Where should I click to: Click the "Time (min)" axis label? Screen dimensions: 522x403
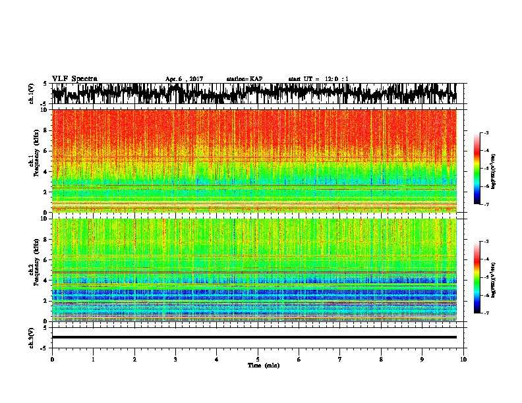(x=264, y=365)
